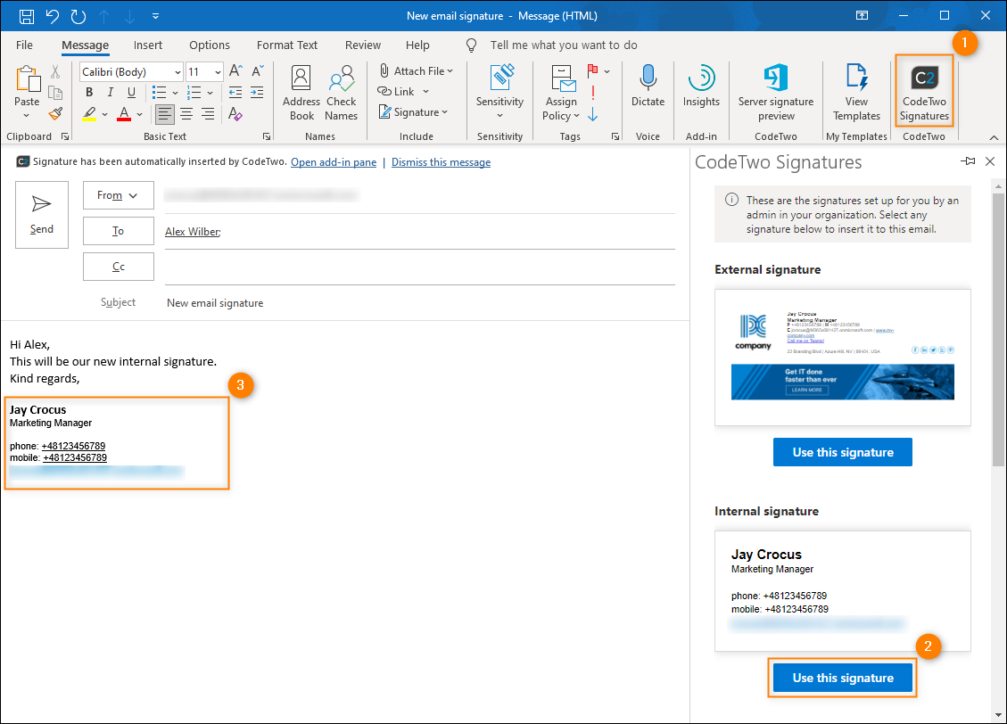Start Dictate voice input
The width and height of the screenshot is (1007, 724).
tap(648, 86)
